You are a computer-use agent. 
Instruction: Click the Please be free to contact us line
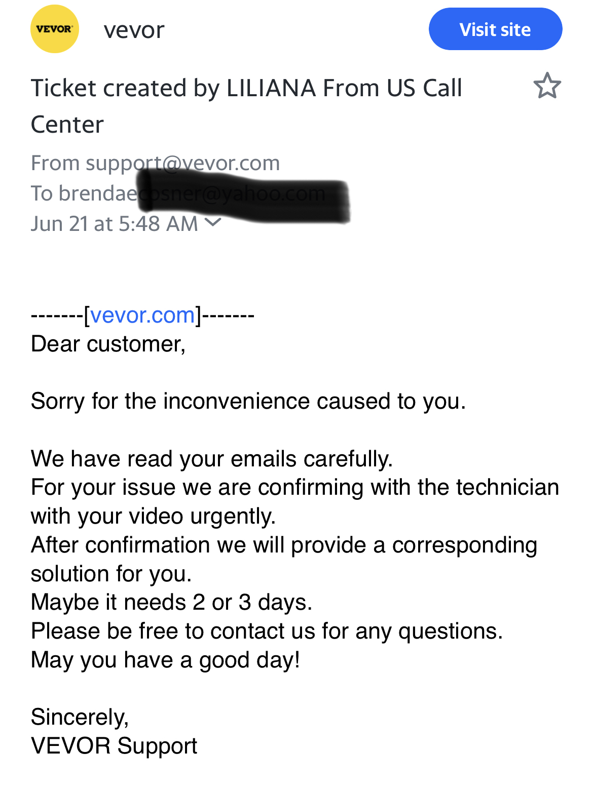tap(267, 631)
